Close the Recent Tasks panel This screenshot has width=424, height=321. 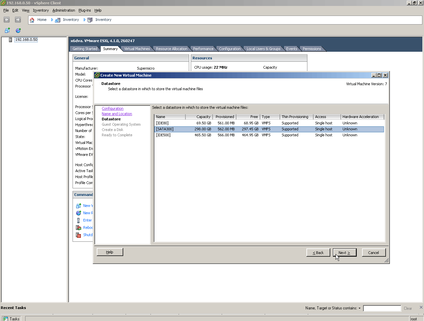pos(421,307)
